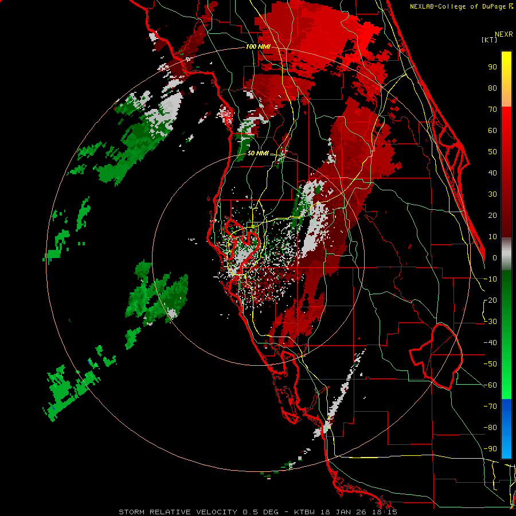The width and height of the screenshot is (516, 516).
Task: Click the positive 60 value on velocity scale
Action: click(x=492, y=130)
